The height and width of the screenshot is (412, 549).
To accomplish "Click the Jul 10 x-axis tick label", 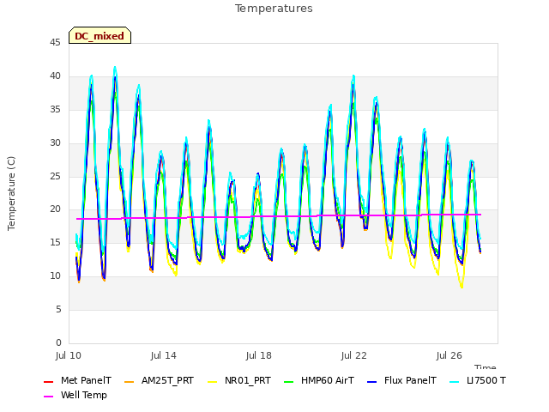I will click(69, 355).
